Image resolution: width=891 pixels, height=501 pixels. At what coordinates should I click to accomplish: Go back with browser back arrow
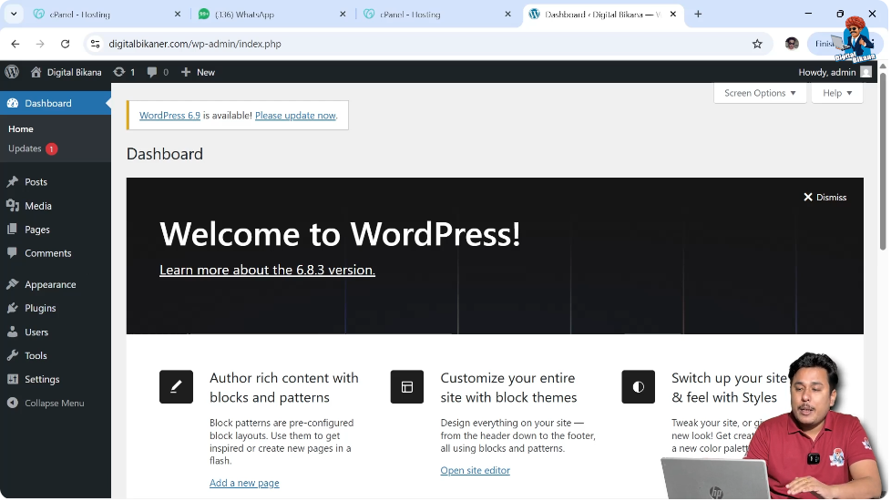coord(15,44)
